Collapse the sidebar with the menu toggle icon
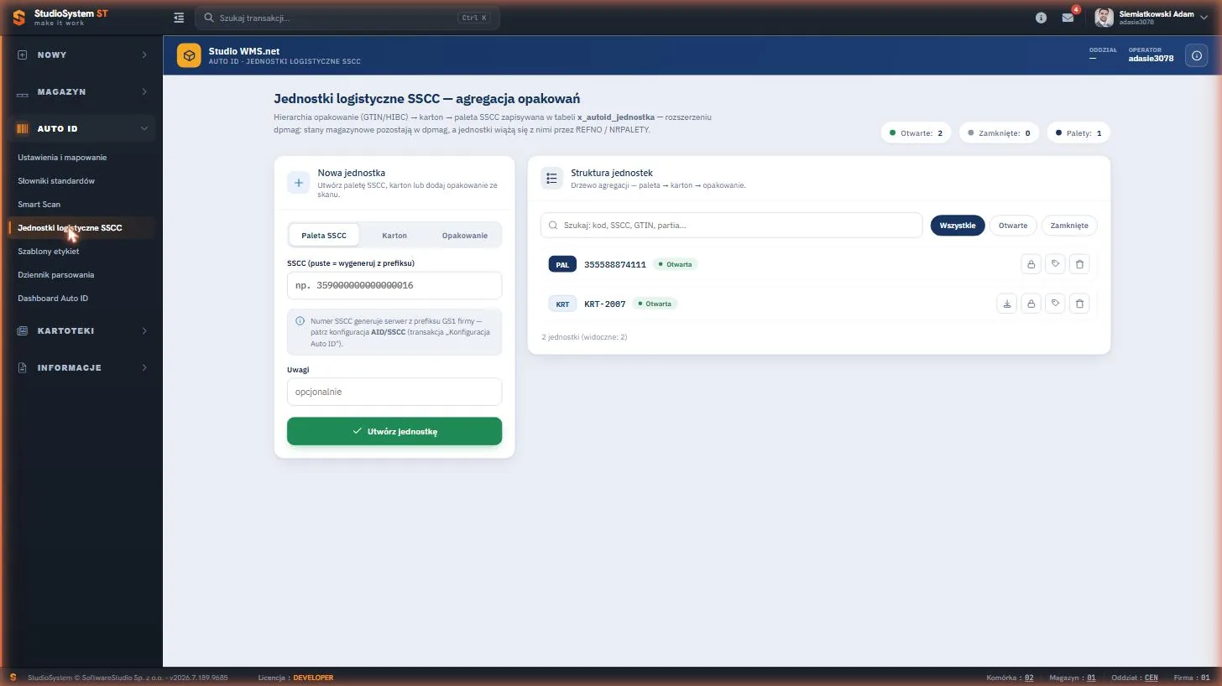 178,18
